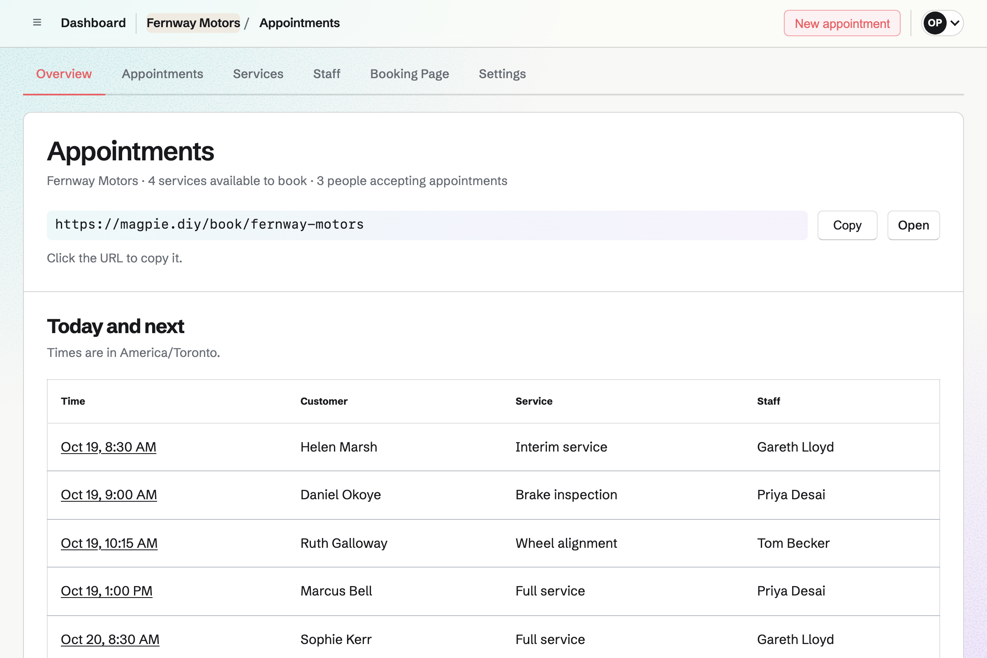987x658 pixels.
Task: Click the Interim service cell
Action: point(561,447)
